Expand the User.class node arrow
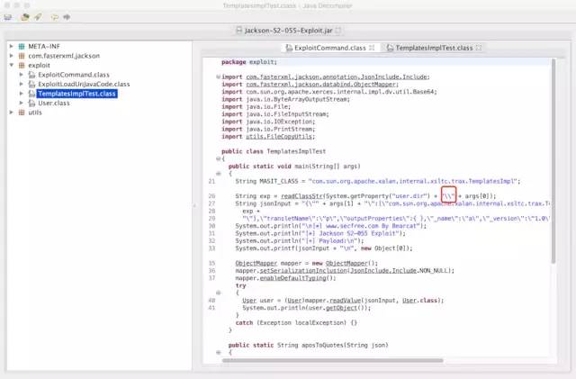Screen dimensions: 576x379 tap(22, 104)
